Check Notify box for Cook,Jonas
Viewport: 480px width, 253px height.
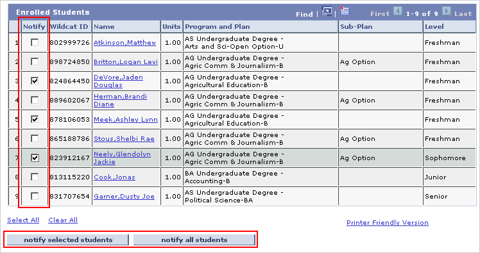click(x=35, y=177)
